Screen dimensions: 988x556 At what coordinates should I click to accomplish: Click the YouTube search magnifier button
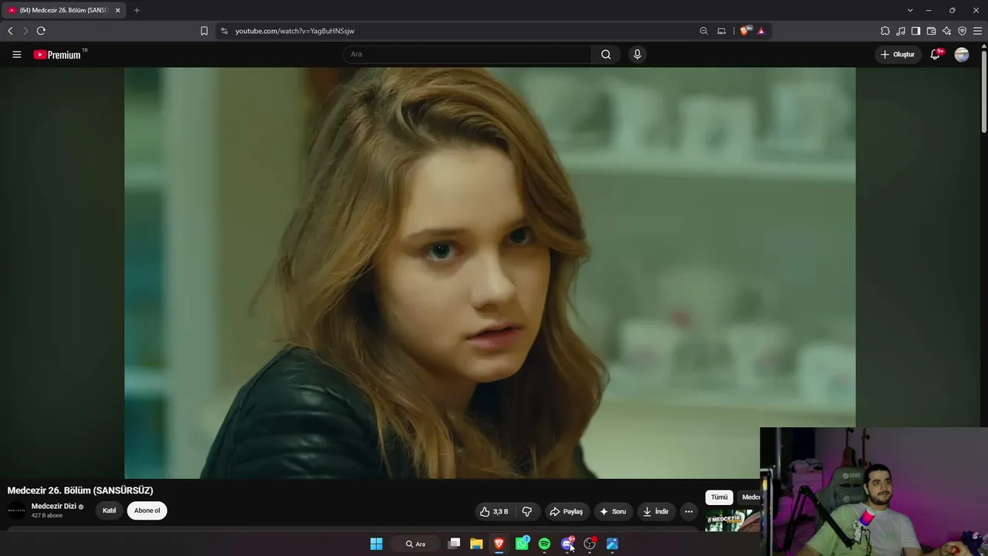[606, 54]
